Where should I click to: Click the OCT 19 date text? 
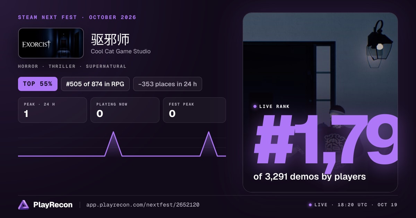click(387, 205)
